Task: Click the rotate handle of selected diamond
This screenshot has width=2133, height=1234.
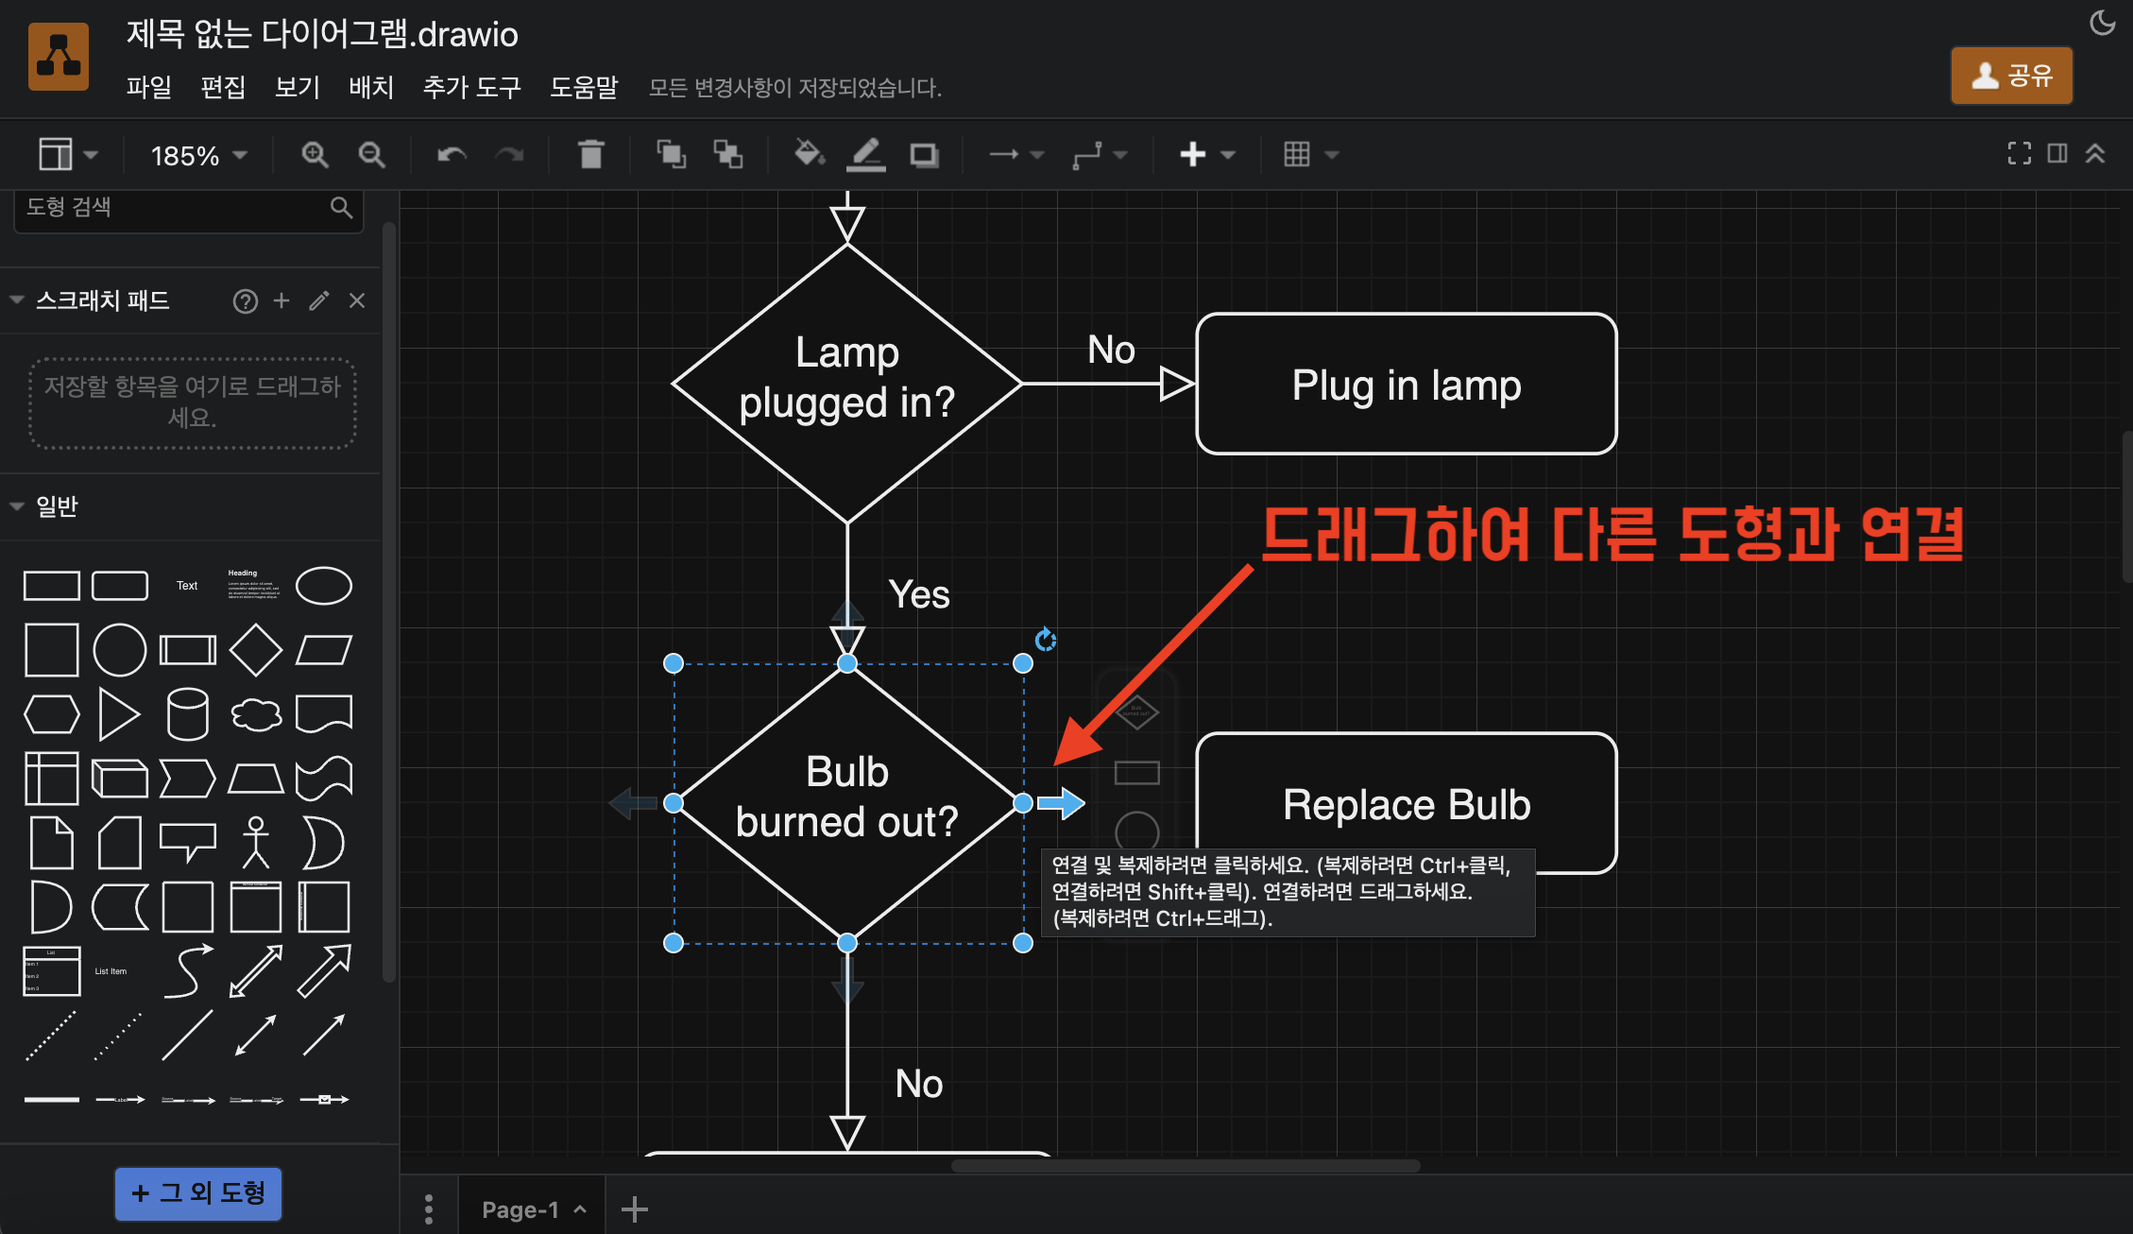Action: click(1045, 641)
